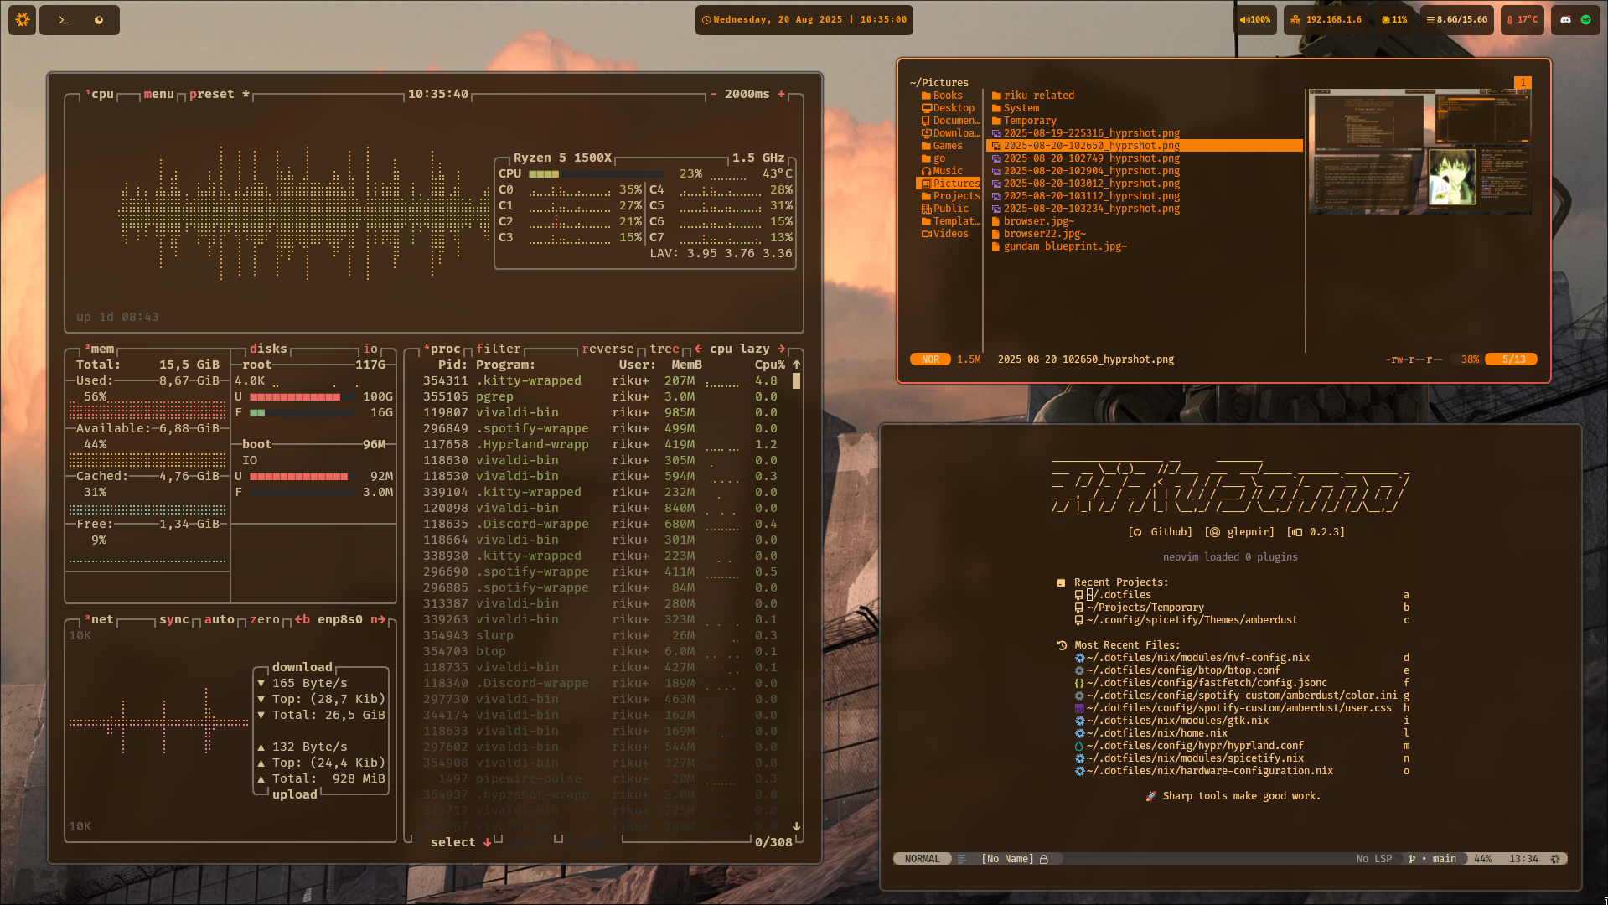Switch to next network interface after enp8s0
Viewport: 1608px width, 905px height.
(x=378, y=620)
